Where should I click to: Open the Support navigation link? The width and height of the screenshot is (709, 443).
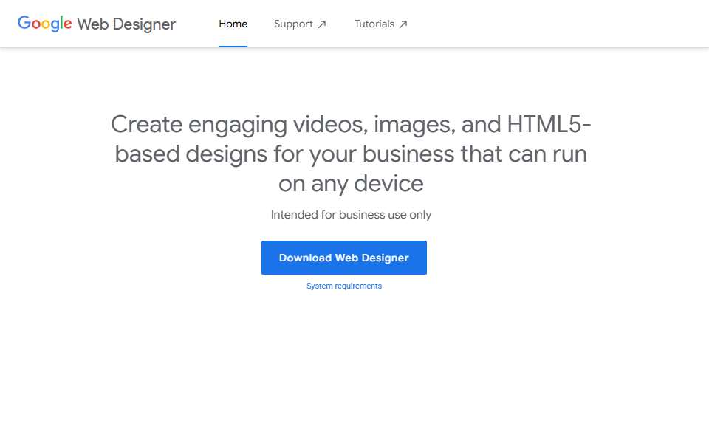click(300, 24)
